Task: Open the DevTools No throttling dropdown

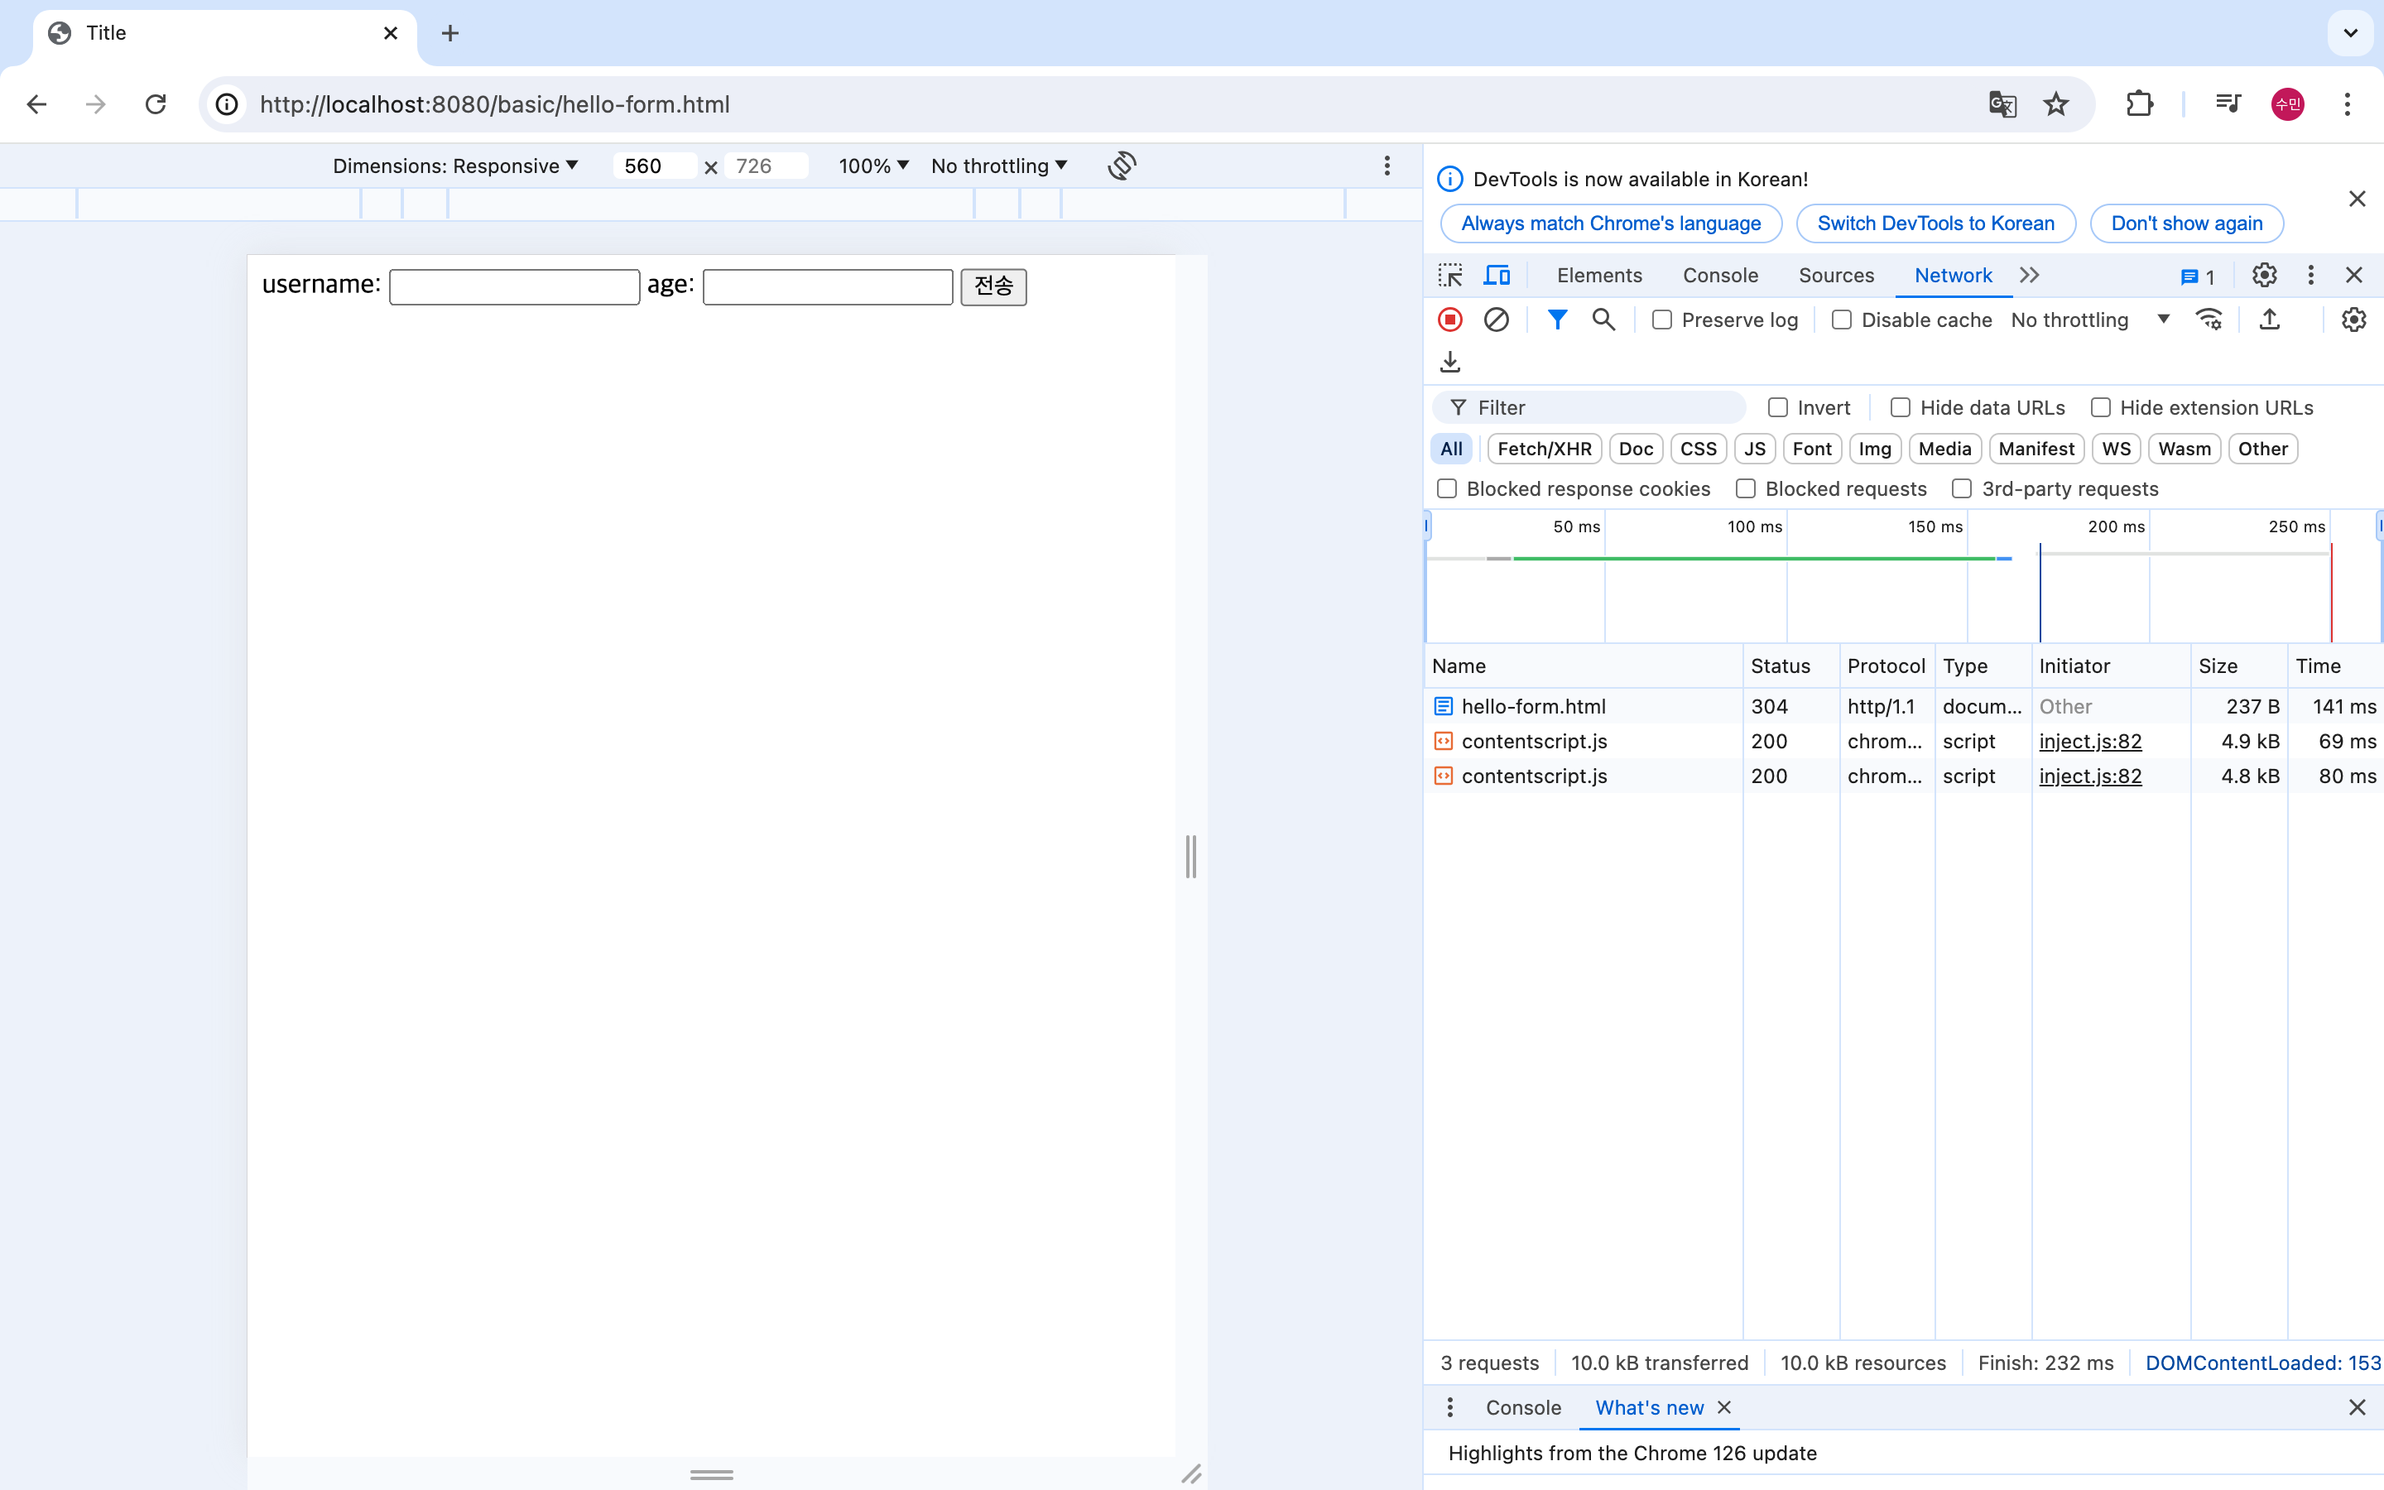Action: [x=2089, y=320]
